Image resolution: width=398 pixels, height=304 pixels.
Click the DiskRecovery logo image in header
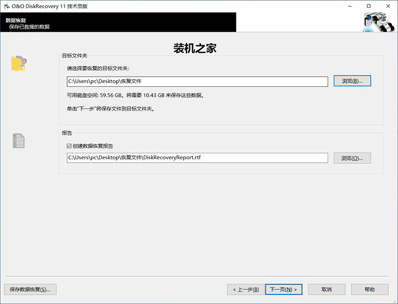pos(378,23)
